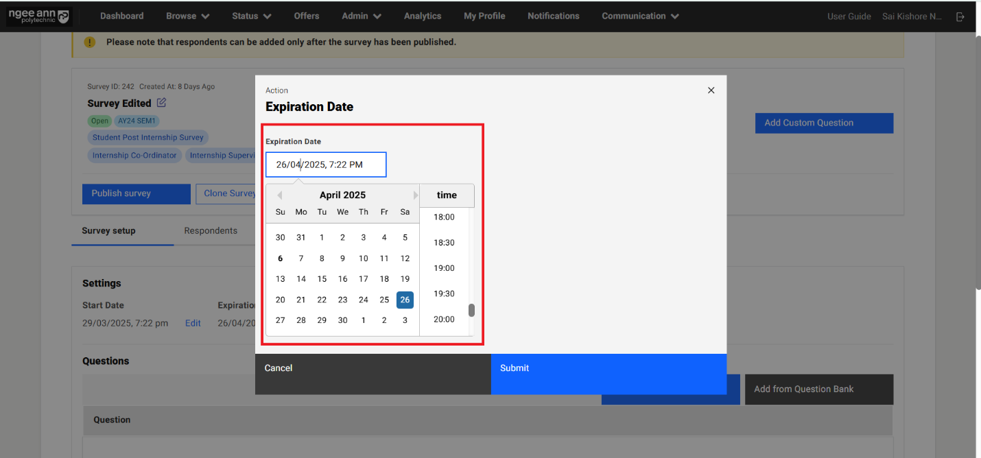Go to previous month in calendar
The height and width of the screenshot is (458, 981).
click(x=279, y=195)
